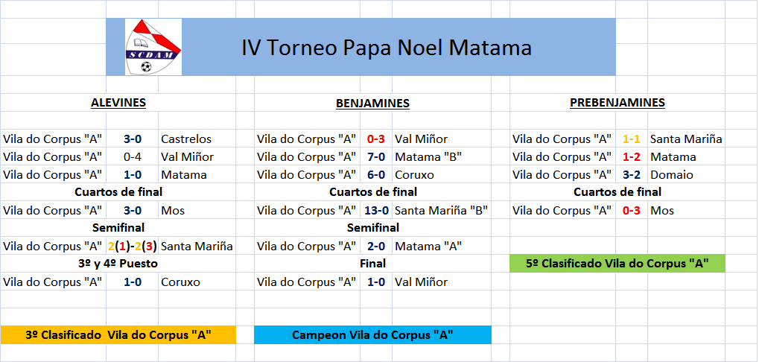Click the green 5º Clasificado banner
The width and height of the screenshot is (759, 362).
pyautogui.click(x=617, y=263)
